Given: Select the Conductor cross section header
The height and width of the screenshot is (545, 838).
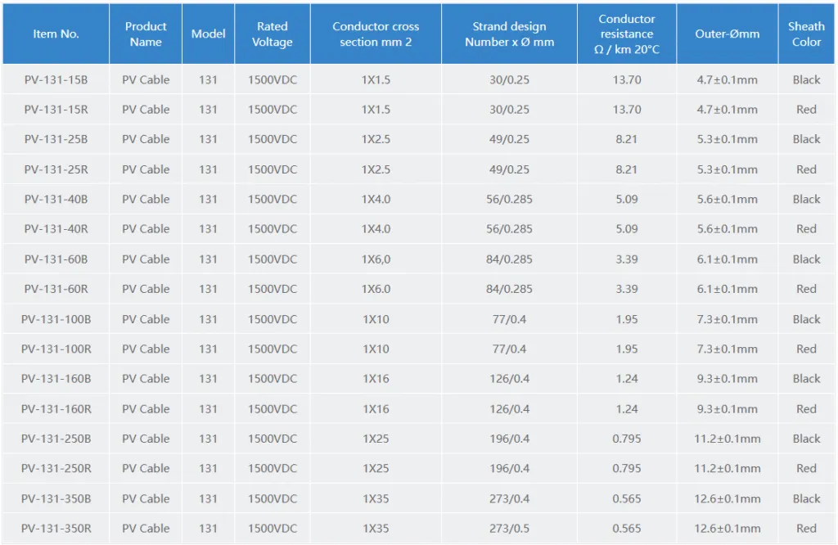Looking at the screenshot, I should pyautogui.click(x=376, y=34).
